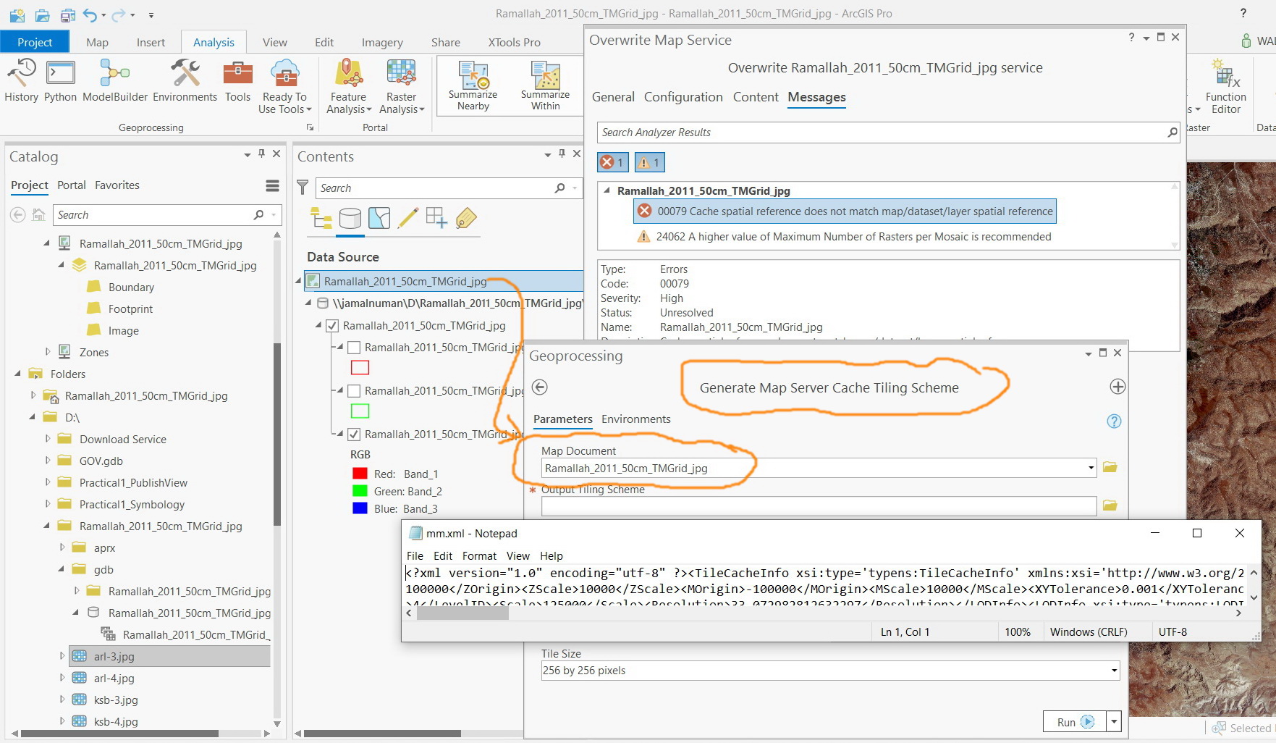Select the Boundary item in Catalog

point(131,287)
